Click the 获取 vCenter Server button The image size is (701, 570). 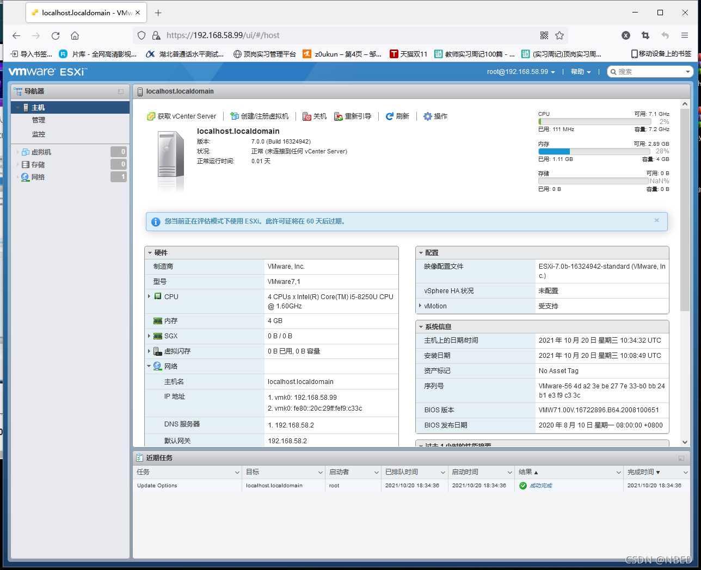[x=182, y=116]
